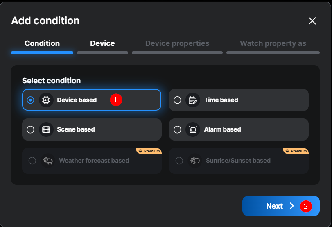The height and width of the screenshot is (227, 332).
Task: Select the Device based radio button
Action: 30,100
